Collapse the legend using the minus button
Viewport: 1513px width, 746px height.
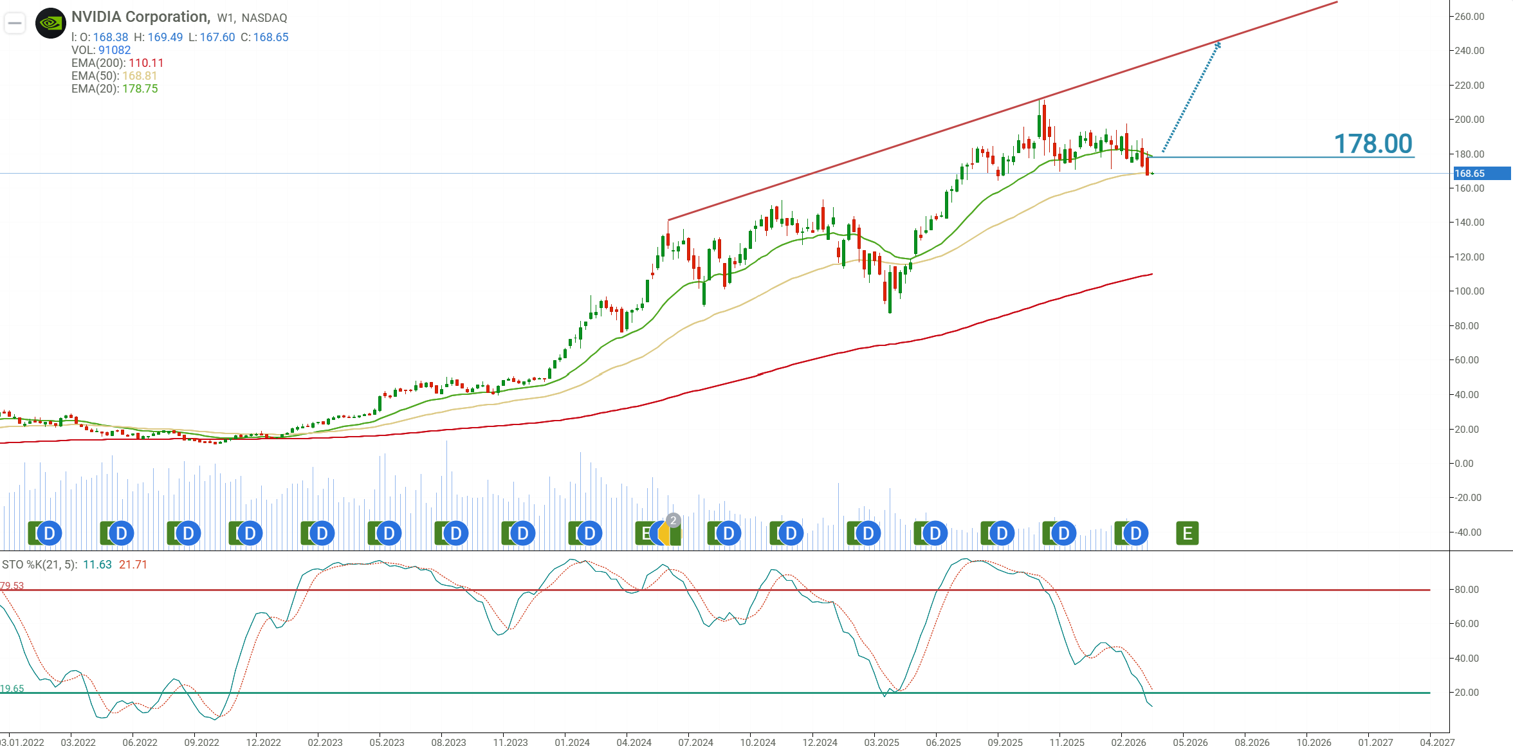point(14,22)
